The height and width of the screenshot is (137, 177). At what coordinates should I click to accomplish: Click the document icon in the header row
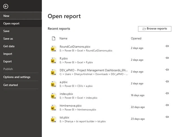pyautogui.click(x=54, y=38)
